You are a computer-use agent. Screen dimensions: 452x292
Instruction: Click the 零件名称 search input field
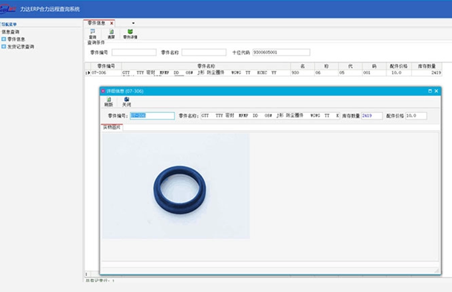(204, 52)
